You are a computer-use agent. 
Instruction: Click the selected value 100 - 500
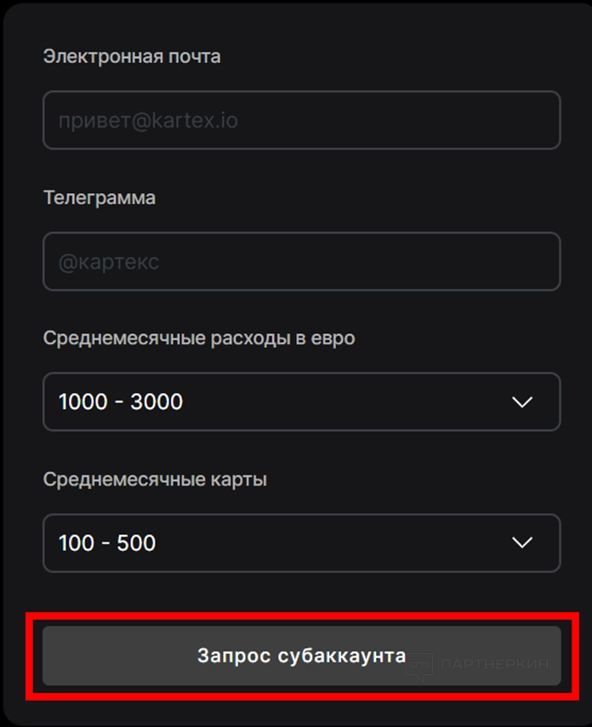pyautogui.click(x=107, y=542)
